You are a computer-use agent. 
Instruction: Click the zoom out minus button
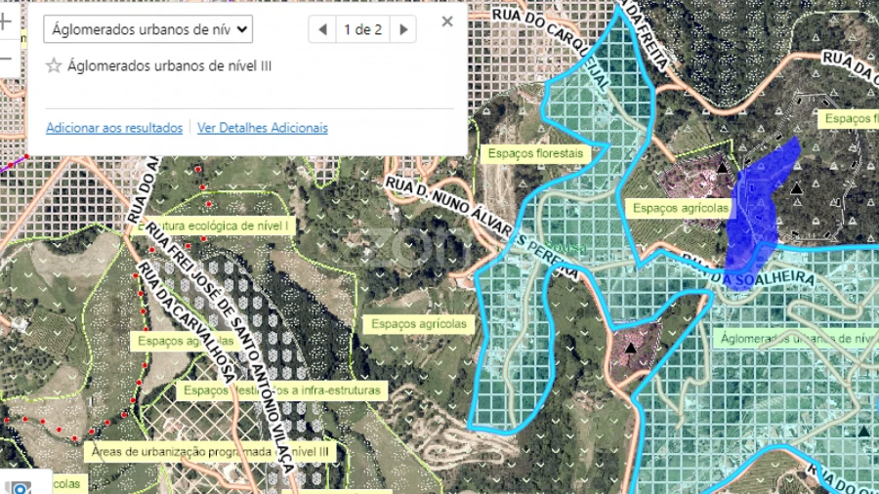[5, 59]
